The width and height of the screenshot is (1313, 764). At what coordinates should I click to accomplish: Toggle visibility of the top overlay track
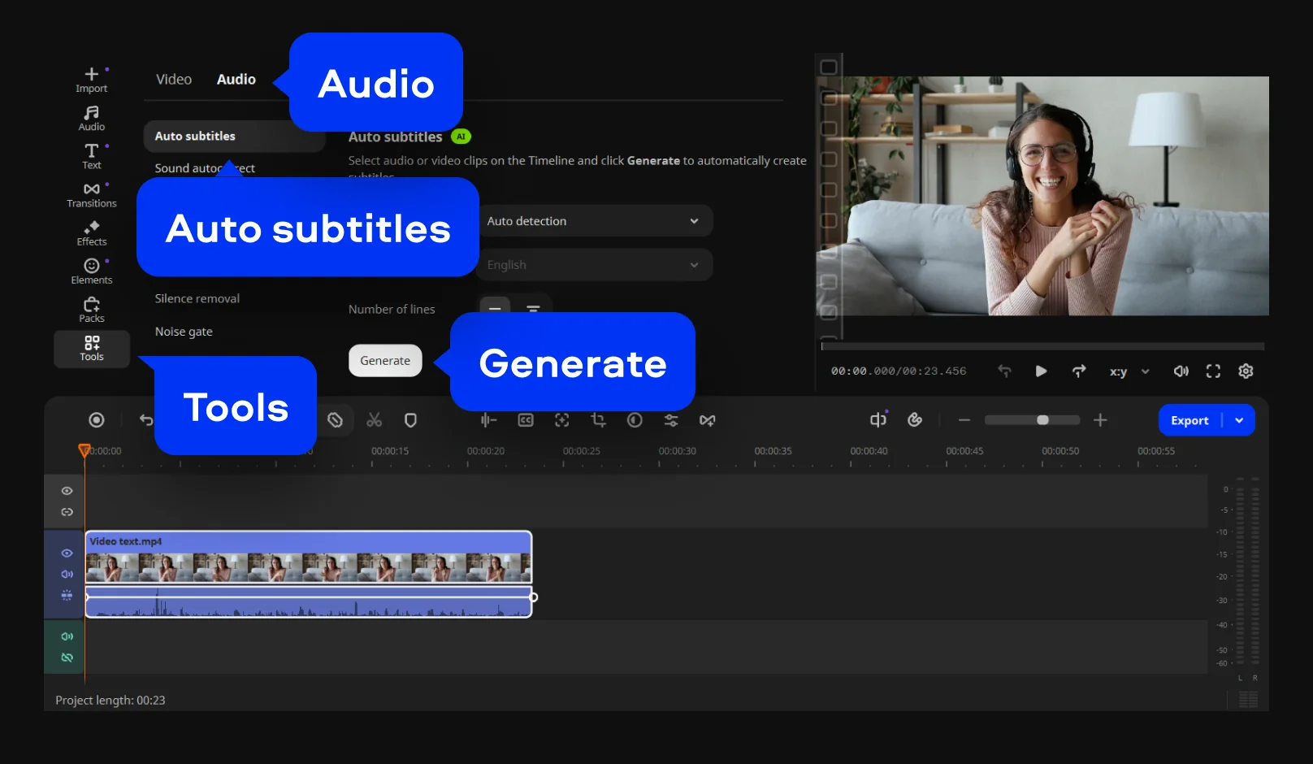[67, 491]
